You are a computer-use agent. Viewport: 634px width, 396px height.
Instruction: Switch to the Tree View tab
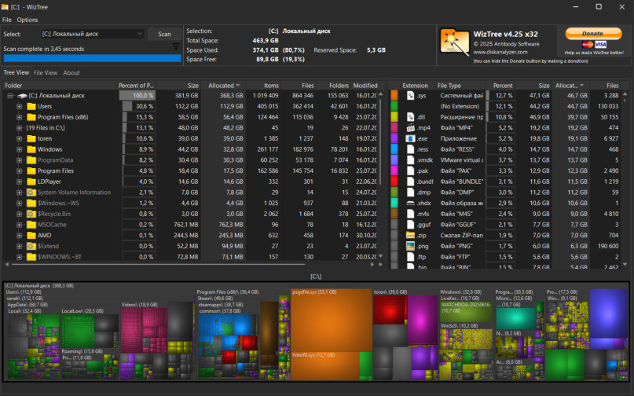tap(16, 72)
